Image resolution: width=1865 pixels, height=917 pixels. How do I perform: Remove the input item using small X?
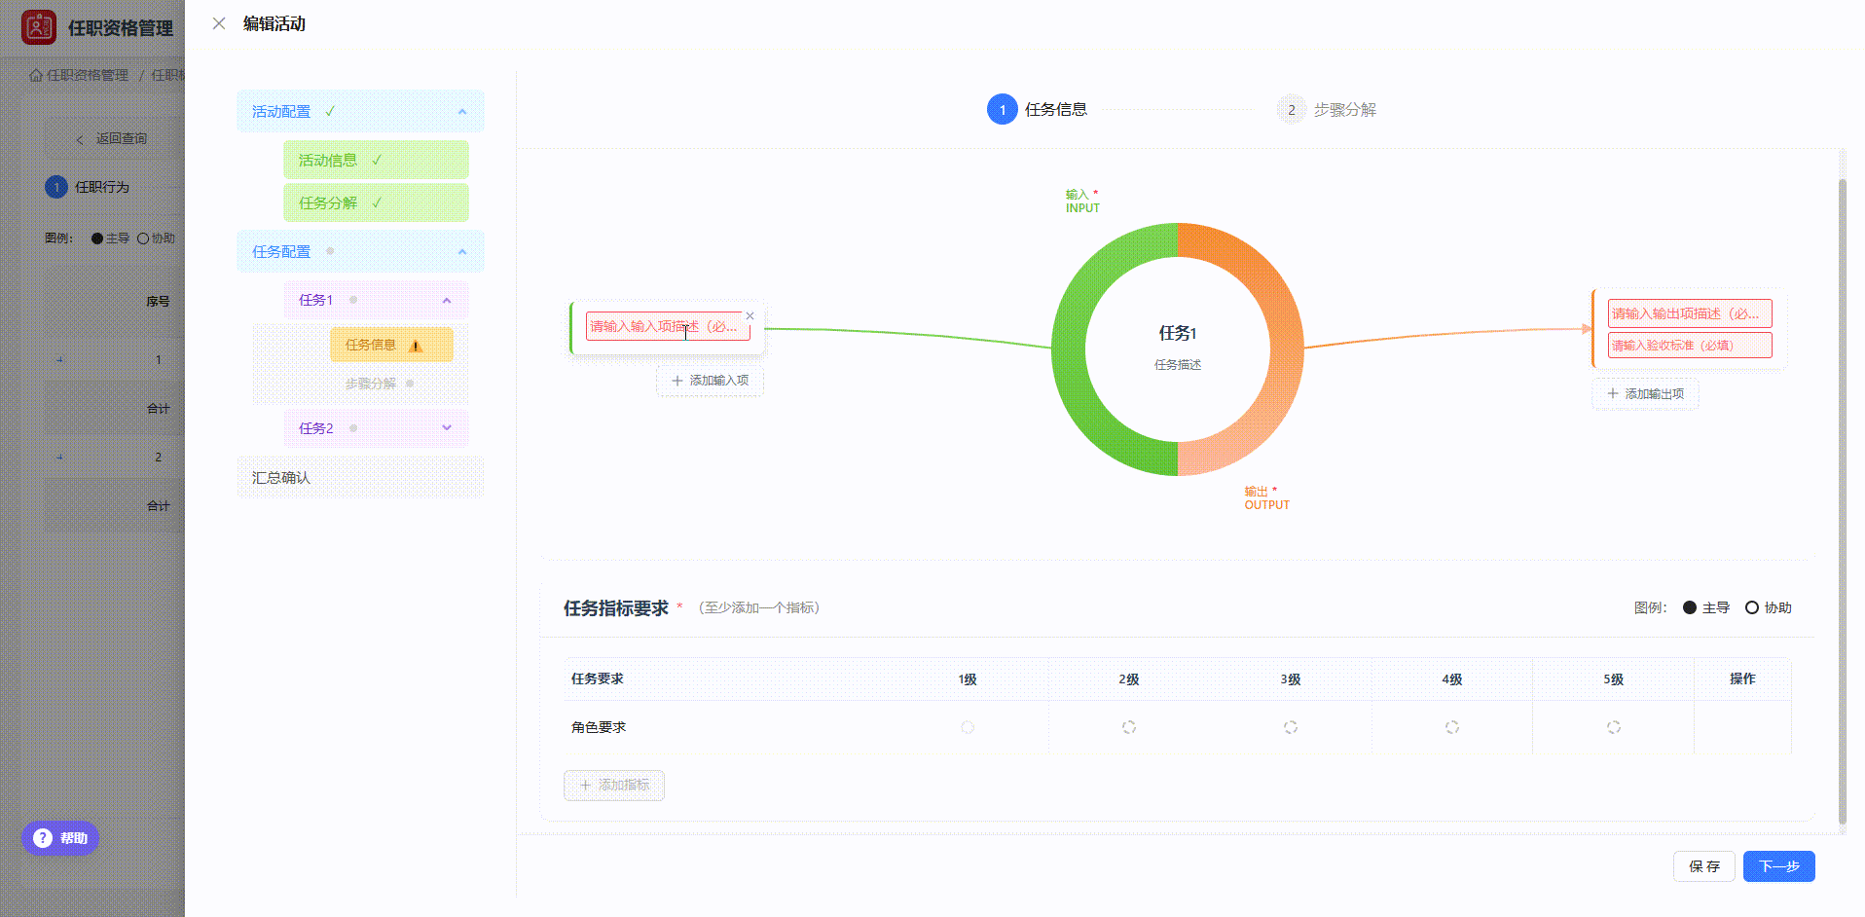point(750,315)
